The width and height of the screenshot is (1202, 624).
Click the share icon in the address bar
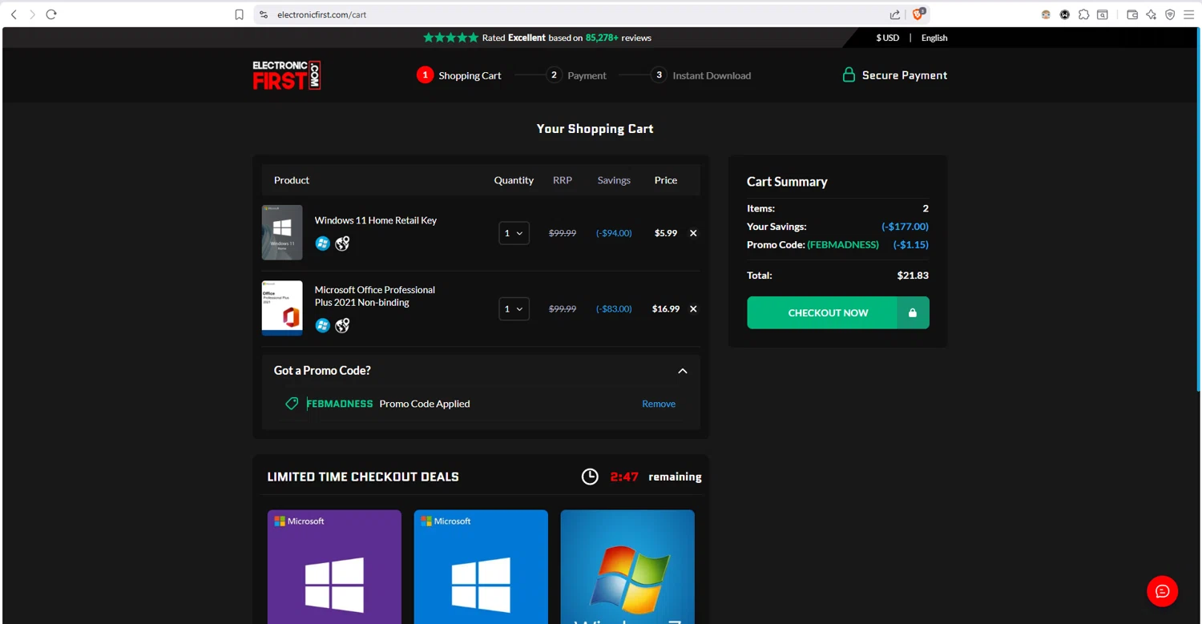(x=895, y=14)
